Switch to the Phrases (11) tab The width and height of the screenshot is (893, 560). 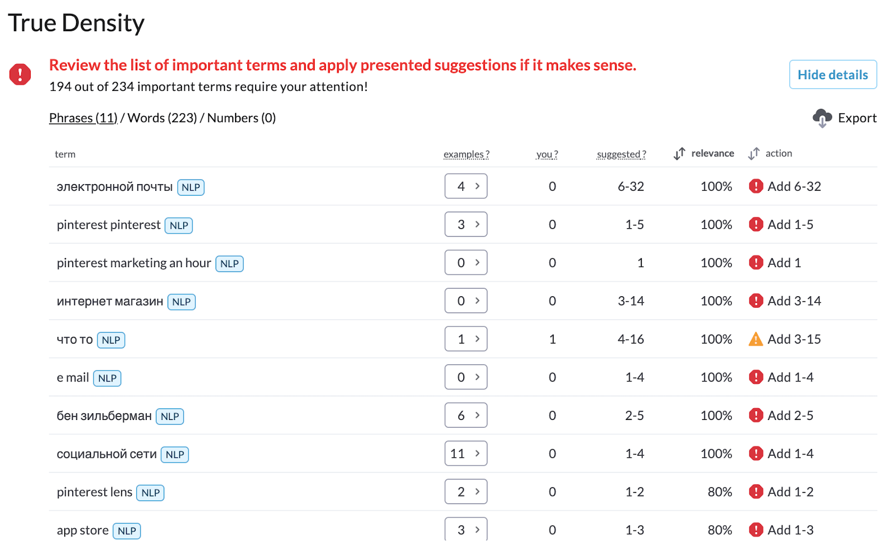(x=83, y=118)
